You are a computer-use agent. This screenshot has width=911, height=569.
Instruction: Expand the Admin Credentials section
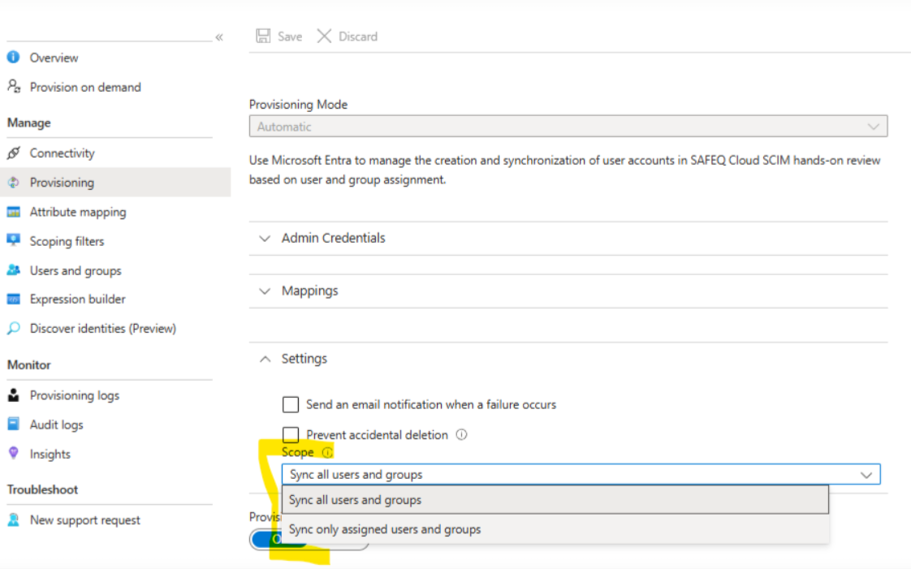[x=265, y=238]
